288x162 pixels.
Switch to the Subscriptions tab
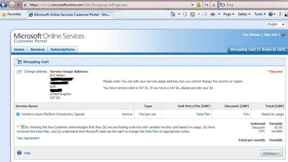(63, 49)
